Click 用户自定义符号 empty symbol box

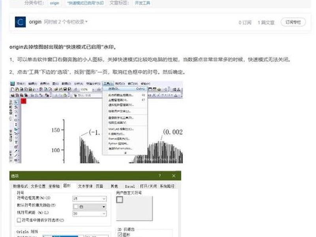point(120,200)
